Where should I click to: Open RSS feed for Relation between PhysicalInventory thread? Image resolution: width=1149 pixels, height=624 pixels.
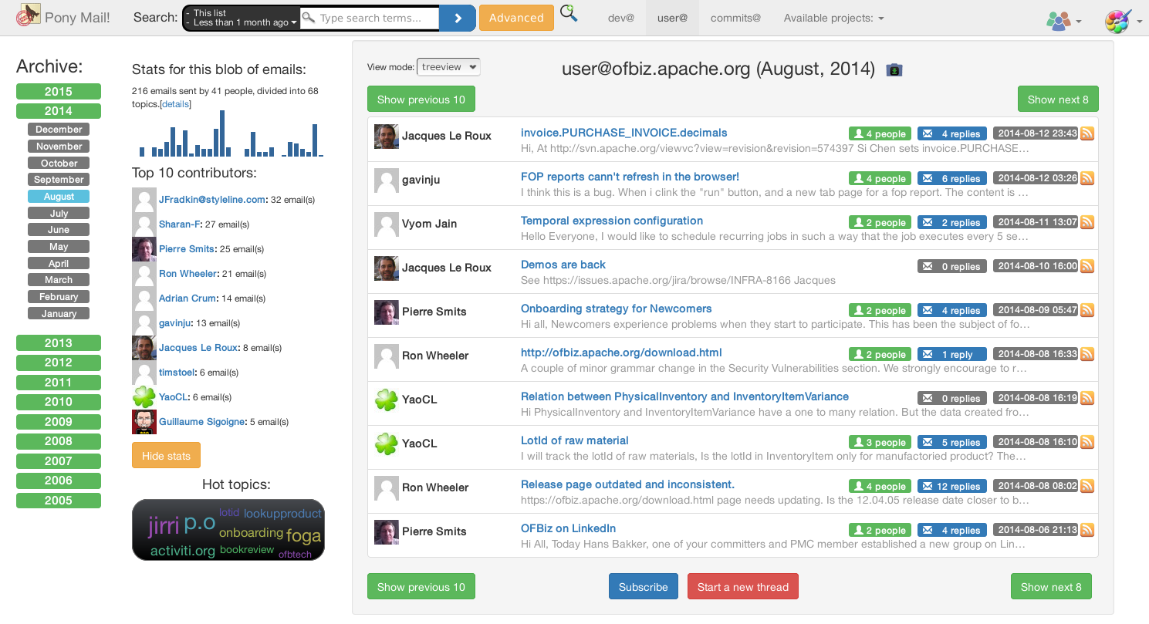click(x=1087, y=398)
